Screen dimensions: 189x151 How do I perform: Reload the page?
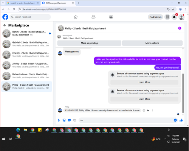(x=14, y=9)
